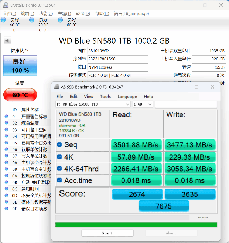Open CrystalDiskInfo 主题(T) menu
The width and height of the screenshot is (229, 243).
click(64, 14)
